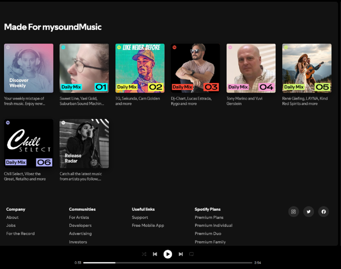Open Spotify's Instagram page icon
Viewport: 341px width, 269px height.
coord(293,212)
